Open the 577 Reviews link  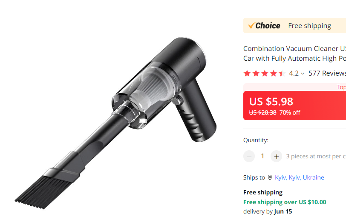tap(327, 73)
